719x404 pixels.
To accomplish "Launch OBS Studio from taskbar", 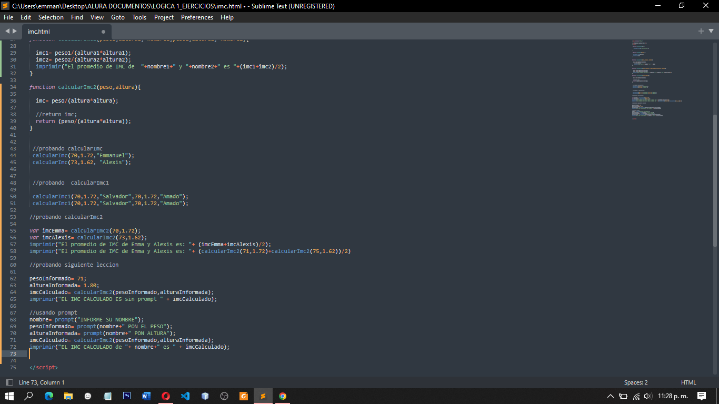I will (x=224, y=396).
